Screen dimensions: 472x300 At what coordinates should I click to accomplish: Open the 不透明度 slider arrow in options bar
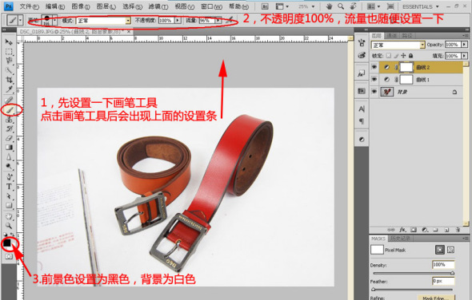178,21
